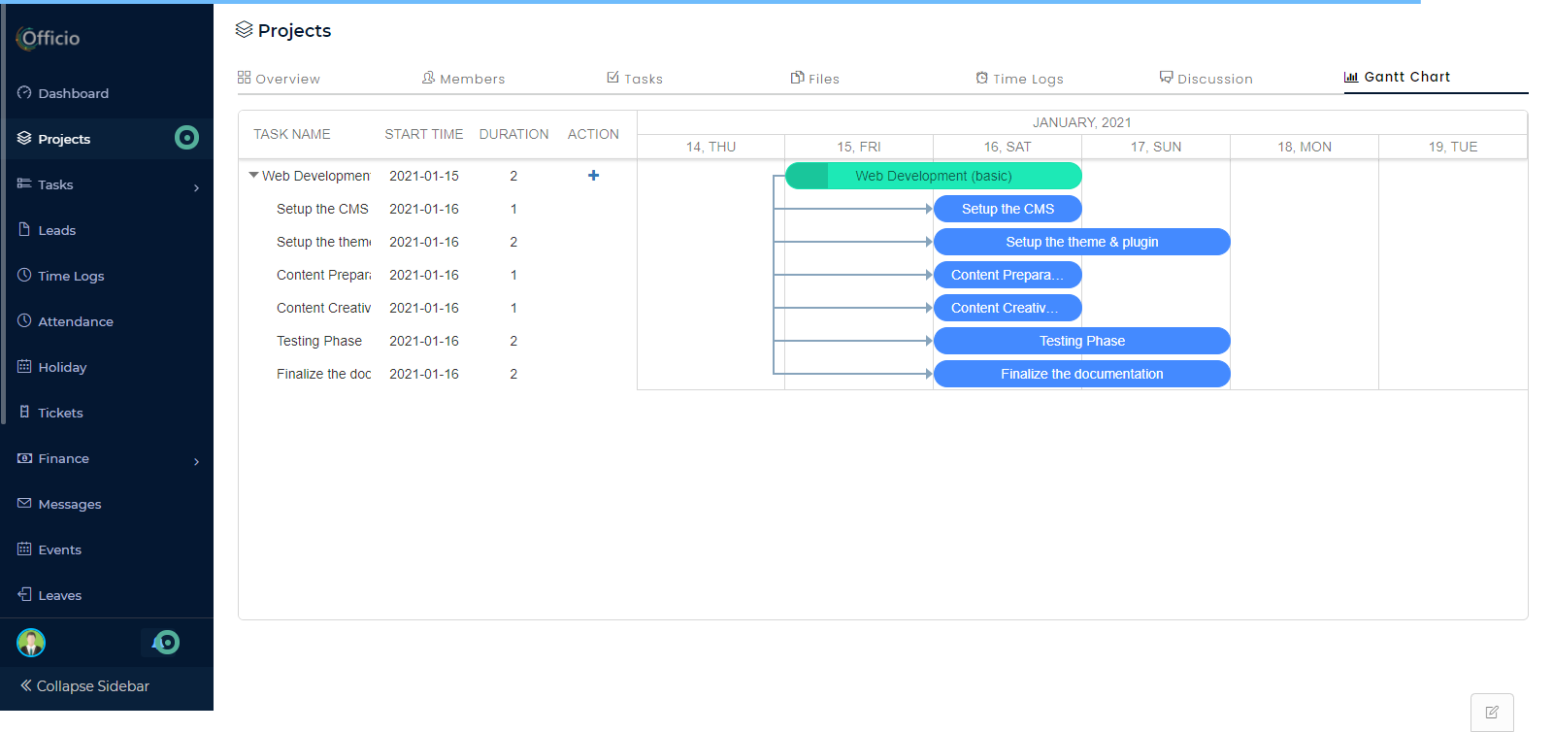Screen dimensions: 1553x732
Task: Open the user avatar profile
Action: 31,643
